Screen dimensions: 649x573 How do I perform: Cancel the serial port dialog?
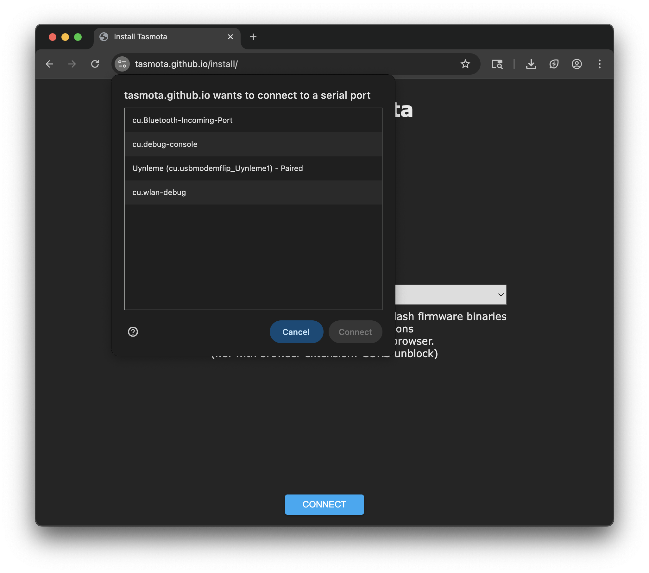tap(296, 332)
